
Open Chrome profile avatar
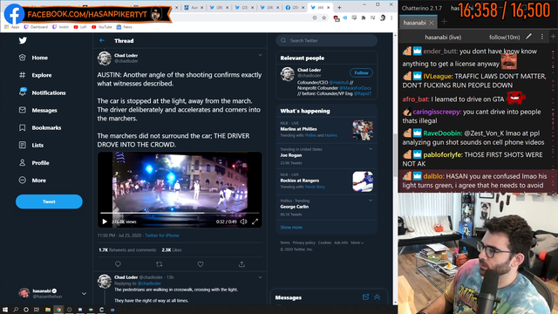(383, 17)
